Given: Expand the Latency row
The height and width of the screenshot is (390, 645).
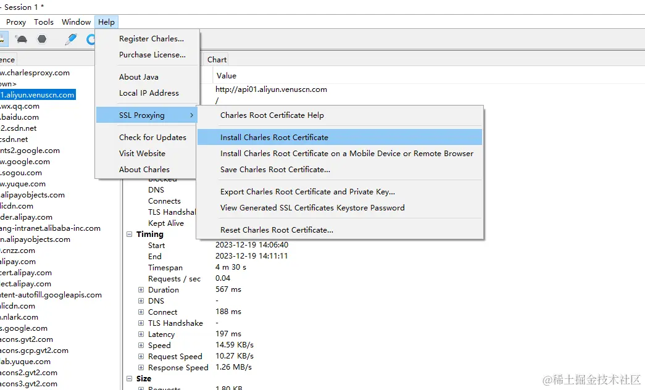Looking at the screenshot, I should 141,334.
